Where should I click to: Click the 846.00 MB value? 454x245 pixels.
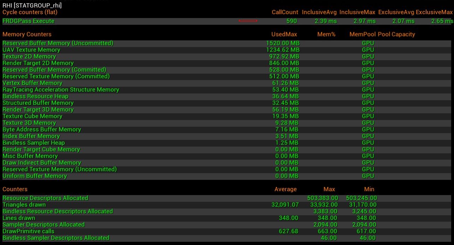click(x=284, y=63)
